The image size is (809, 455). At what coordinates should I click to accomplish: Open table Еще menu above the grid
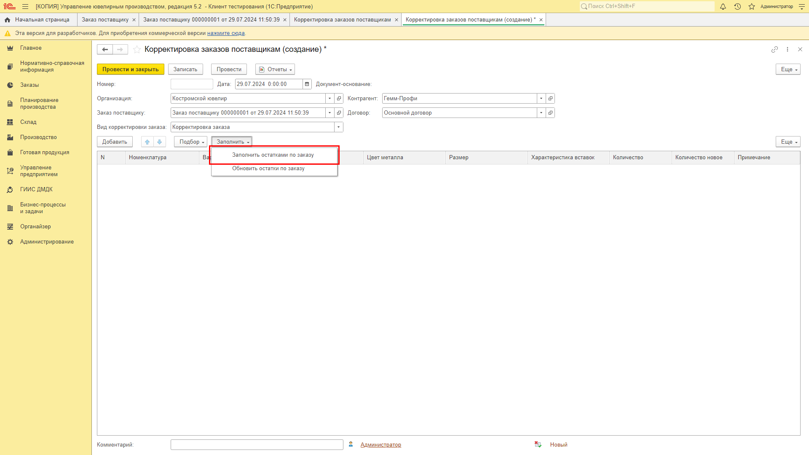[x=788, y=142]
